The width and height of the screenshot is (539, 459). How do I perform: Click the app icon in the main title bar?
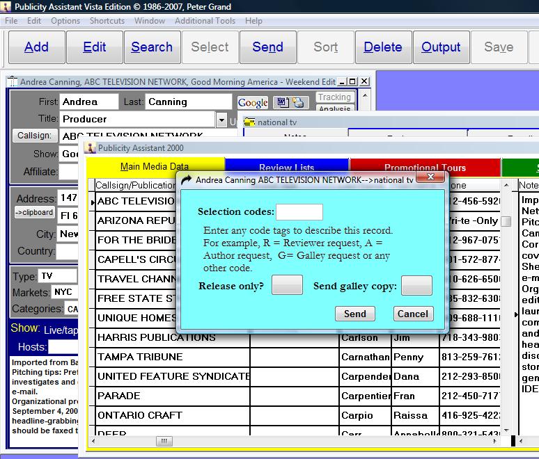6,6
